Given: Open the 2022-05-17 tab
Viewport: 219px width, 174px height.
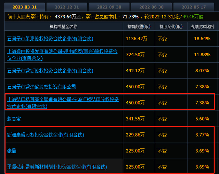Looking at the screenshot, I should [194, 7].
